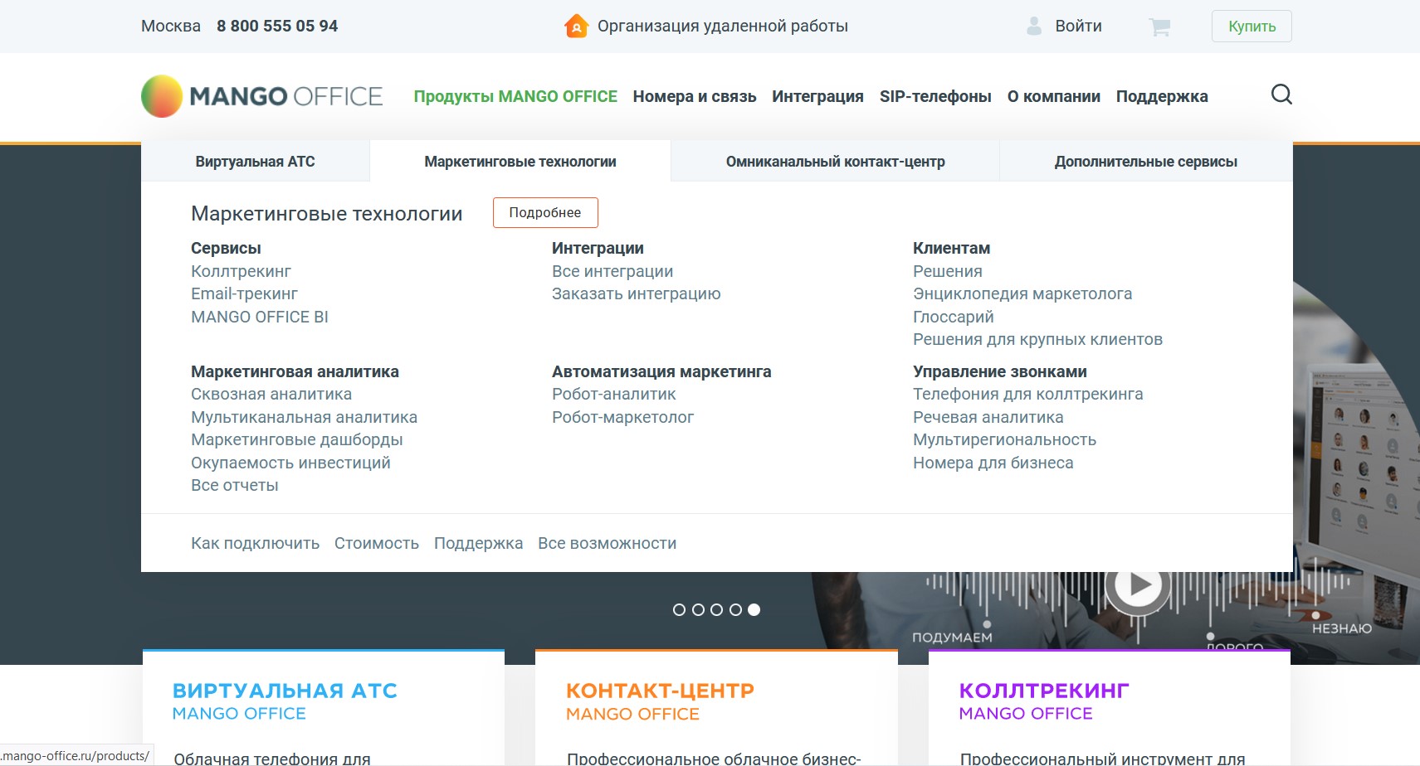The width and height of the screenshot is (1420, 766).
Task: Open the site search magnifier icon
Action: (1281, 95)
